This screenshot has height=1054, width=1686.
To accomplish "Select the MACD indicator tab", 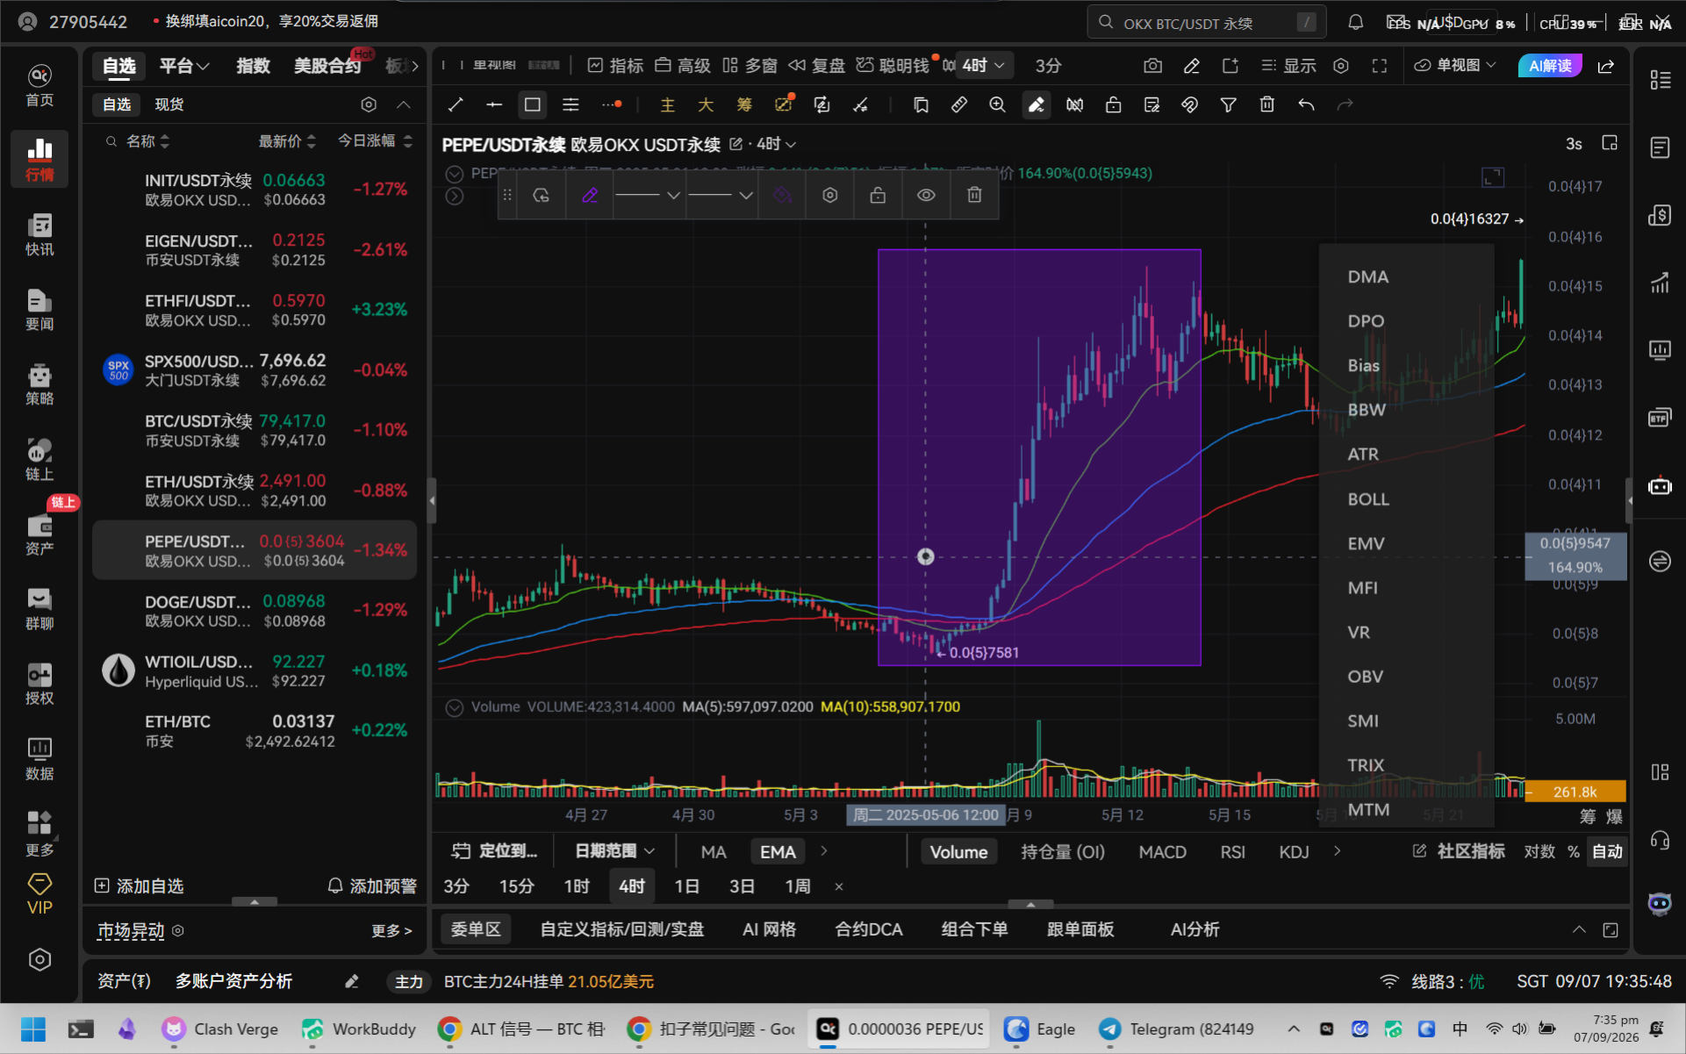I will click(1162, 851).
